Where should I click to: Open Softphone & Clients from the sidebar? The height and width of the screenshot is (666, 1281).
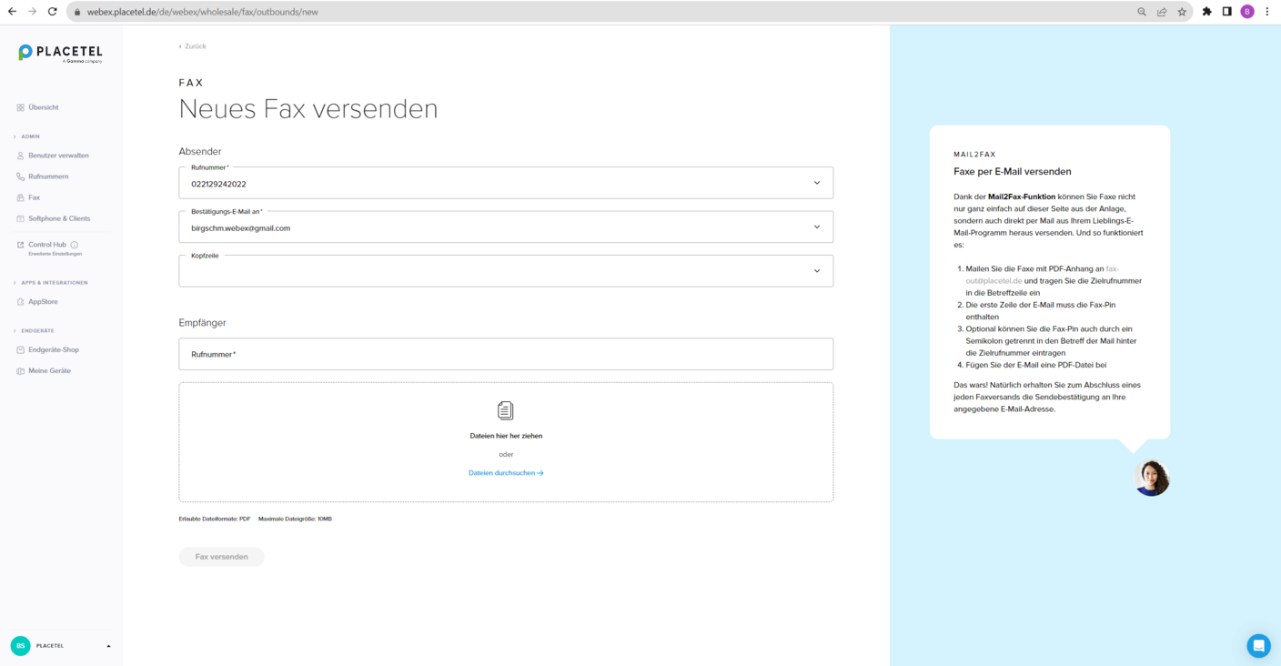(x=19, y=217)
